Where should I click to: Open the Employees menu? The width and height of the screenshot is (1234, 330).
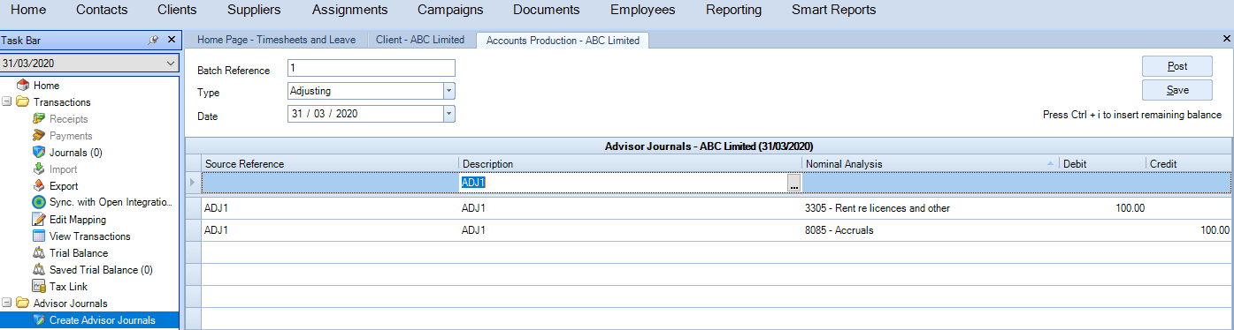click(642, 11)
